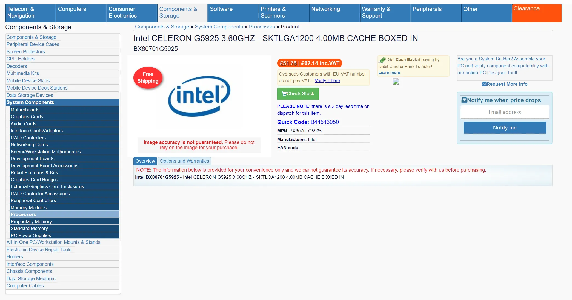Open the Networking top menu

tap(334, 13)
